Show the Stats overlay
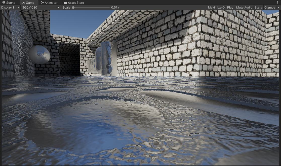The image size is (281, 166). click(258, 8)
